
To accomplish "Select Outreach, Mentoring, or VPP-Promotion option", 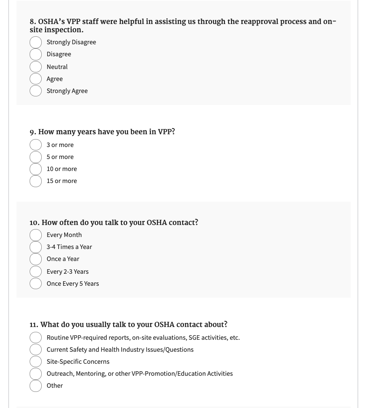I will pos(36,373).
